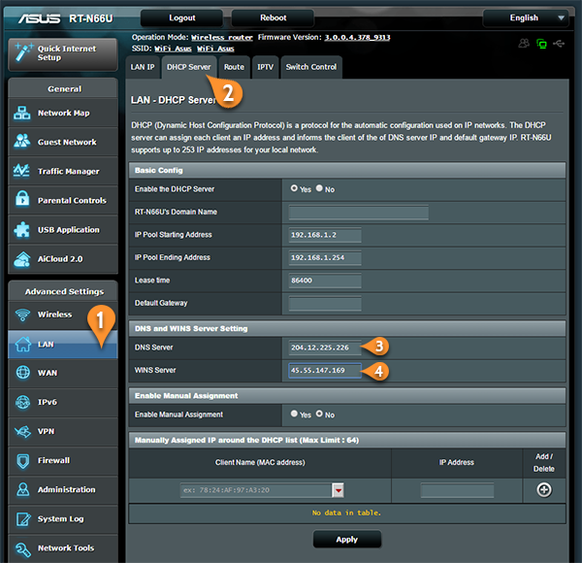Click the Reboot button
582x563 pixels.
click(x=274, y=17)
